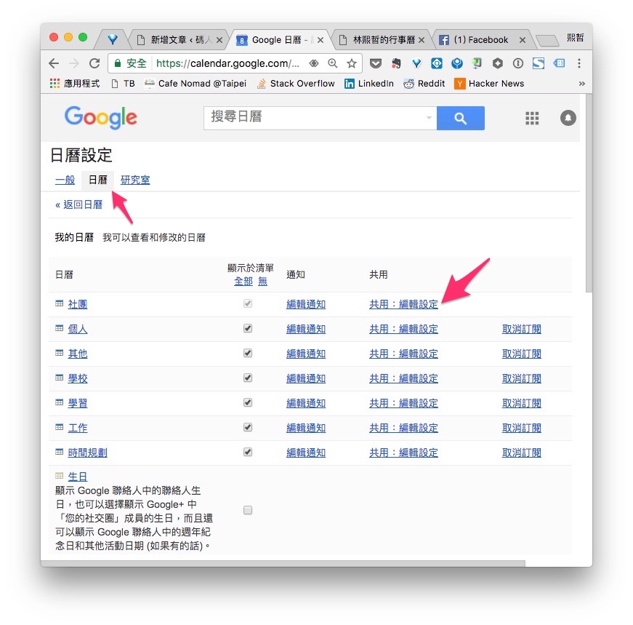Open the 熙哲 Chrome profile button
Image resolution: width=633 pixels, height=625 pixels.
(x=576, y=38)
